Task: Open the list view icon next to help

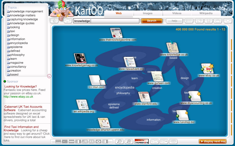Action: coord(189,21)
